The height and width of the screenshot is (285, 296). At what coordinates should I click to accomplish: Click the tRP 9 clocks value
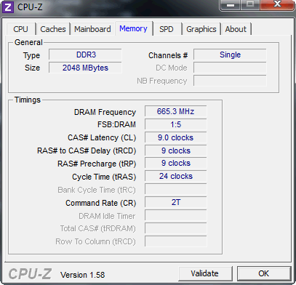click(176, 163)
